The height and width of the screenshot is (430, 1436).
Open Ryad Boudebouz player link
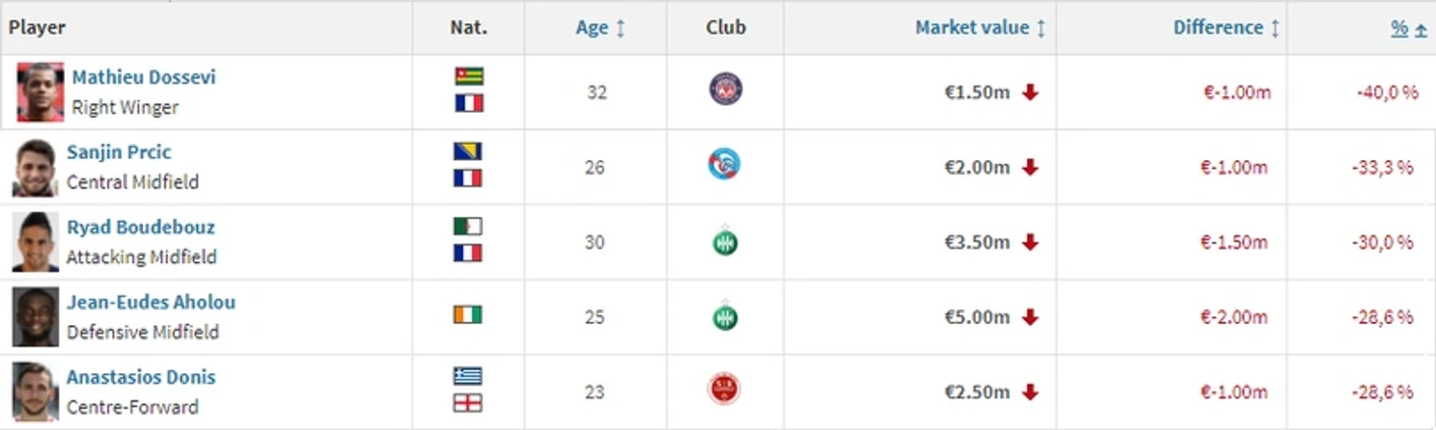pos(141,227)
